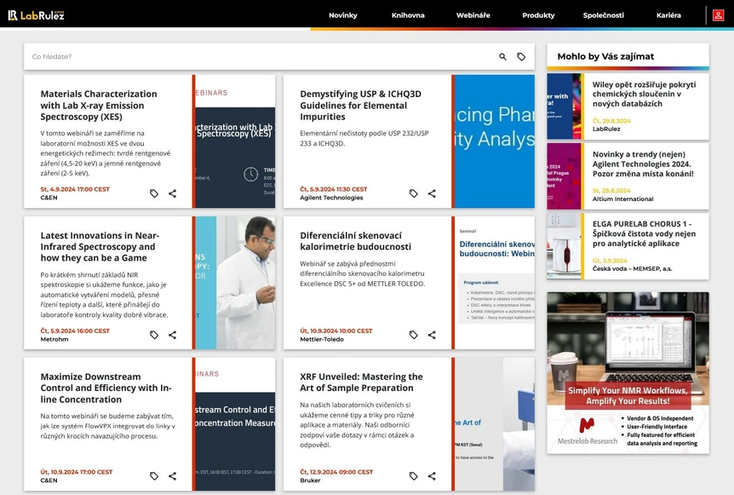Share the Near-Infrared Spectroscopy webinar
Viewport: 734px width, 495px height.
(173, 335)
